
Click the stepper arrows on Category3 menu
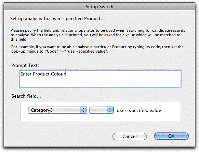[83, 110]
